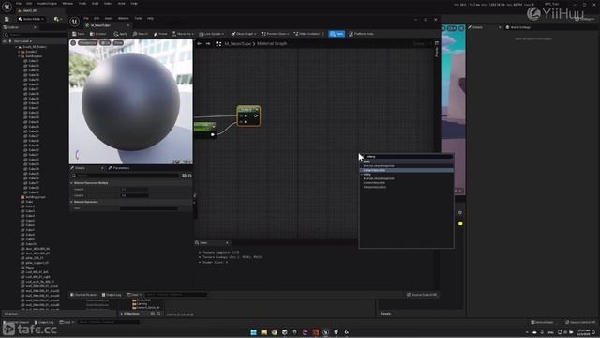
Task: Click the Outliner search field
Action: 35,35
